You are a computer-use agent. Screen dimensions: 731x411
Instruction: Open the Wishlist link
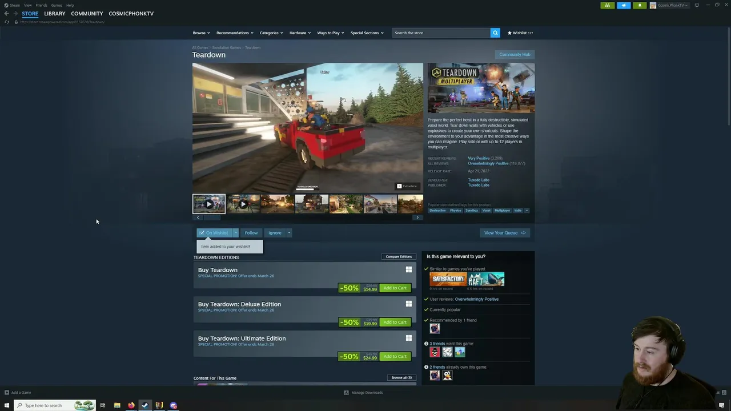click(x=520, y=33)
